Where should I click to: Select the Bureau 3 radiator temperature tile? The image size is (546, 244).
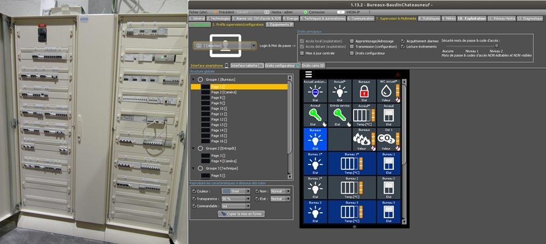click(x=352, y=211)
